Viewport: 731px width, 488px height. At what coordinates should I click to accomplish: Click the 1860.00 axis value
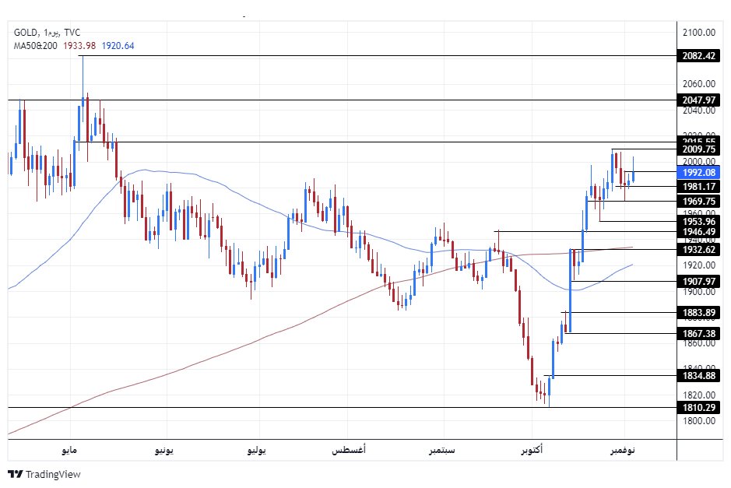click(699, 343)
